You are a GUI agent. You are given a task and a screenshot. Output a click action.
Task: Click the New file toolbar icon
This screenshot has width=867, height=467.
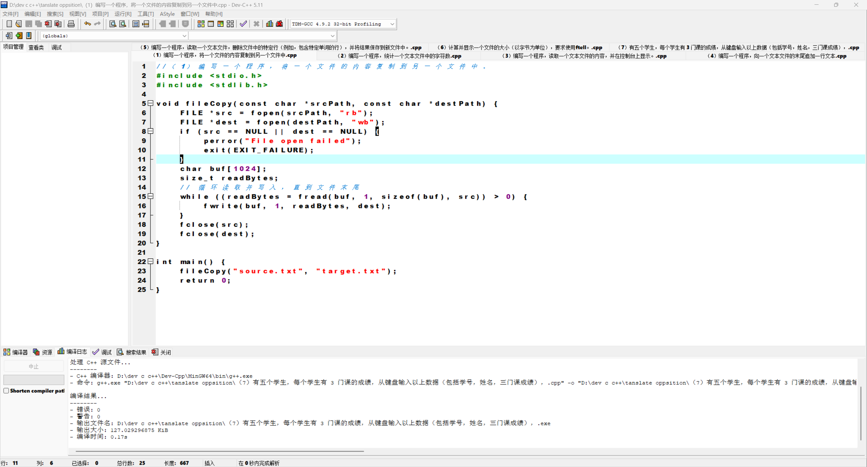point(9,24)
